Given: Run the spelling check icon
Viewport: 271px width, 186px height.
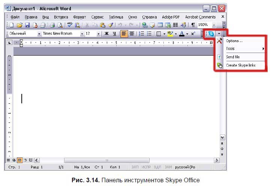Looking at the screenshot, I should [x=69, y=25].
